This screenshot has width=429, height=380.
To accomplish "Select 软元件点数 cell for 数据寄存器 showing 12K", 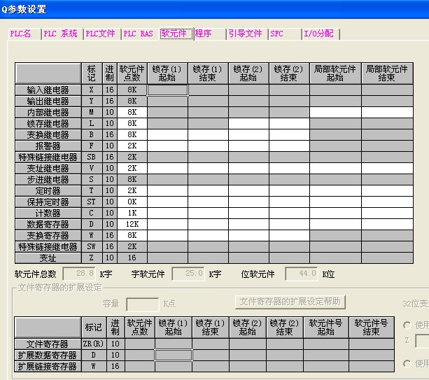I will [x=132, y=224].
